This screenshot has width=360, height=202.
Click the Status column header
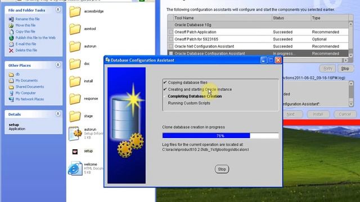point(291,18)
